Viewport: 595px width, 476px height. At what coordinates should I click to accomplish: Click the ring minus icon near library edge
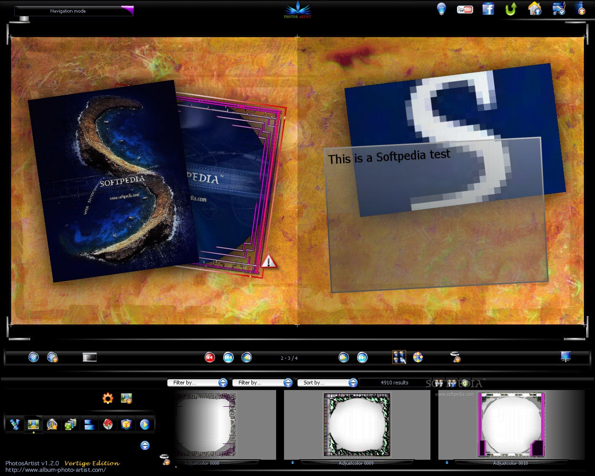165,460
